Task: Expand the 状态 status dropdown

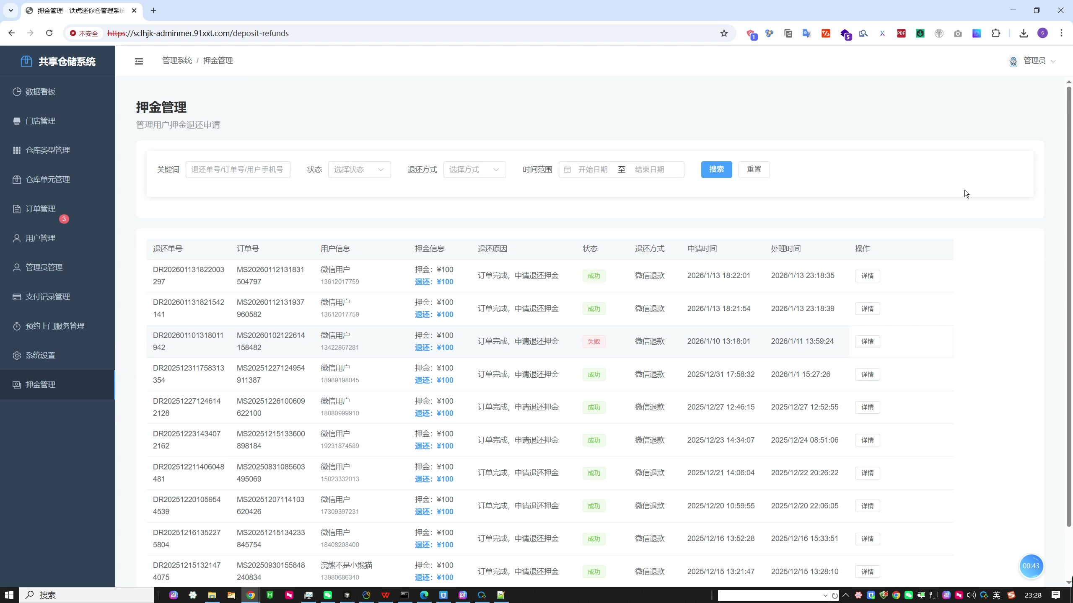Action: tap(359, 170)
